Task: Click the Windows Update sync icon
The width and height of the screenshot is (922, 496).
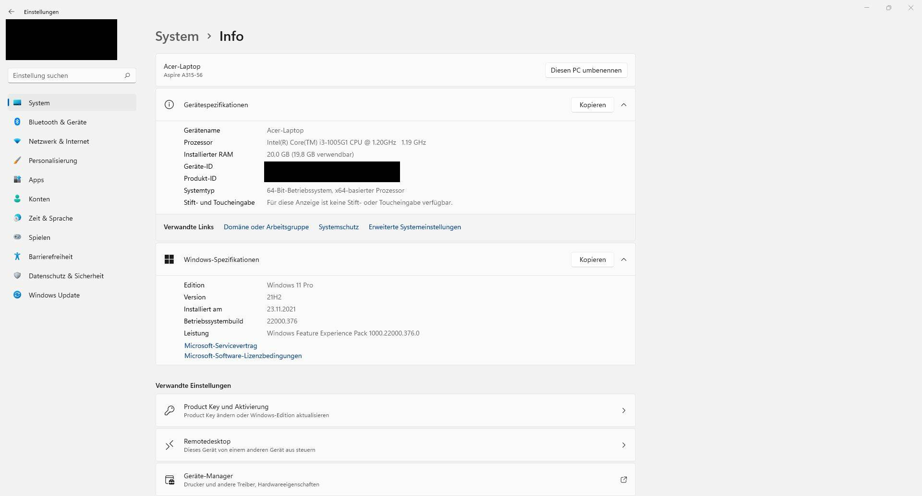Action: click(x=17, y=295)
